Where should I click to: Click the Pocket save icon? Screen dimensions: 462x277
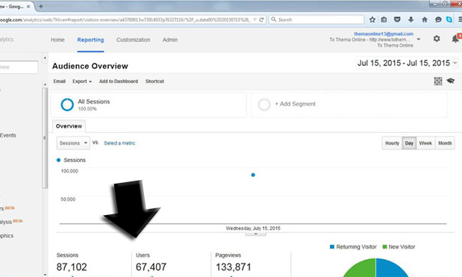pyautogui.click(x=397, y=19)
